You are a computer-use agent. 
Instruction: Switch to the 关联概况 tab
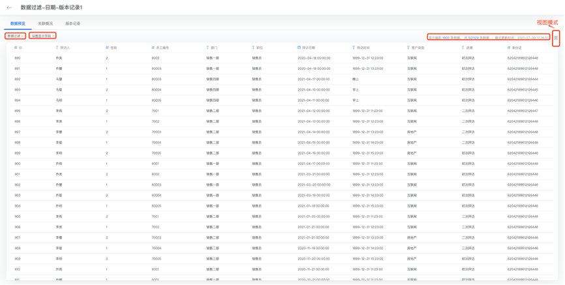click(x=45, y=23)
